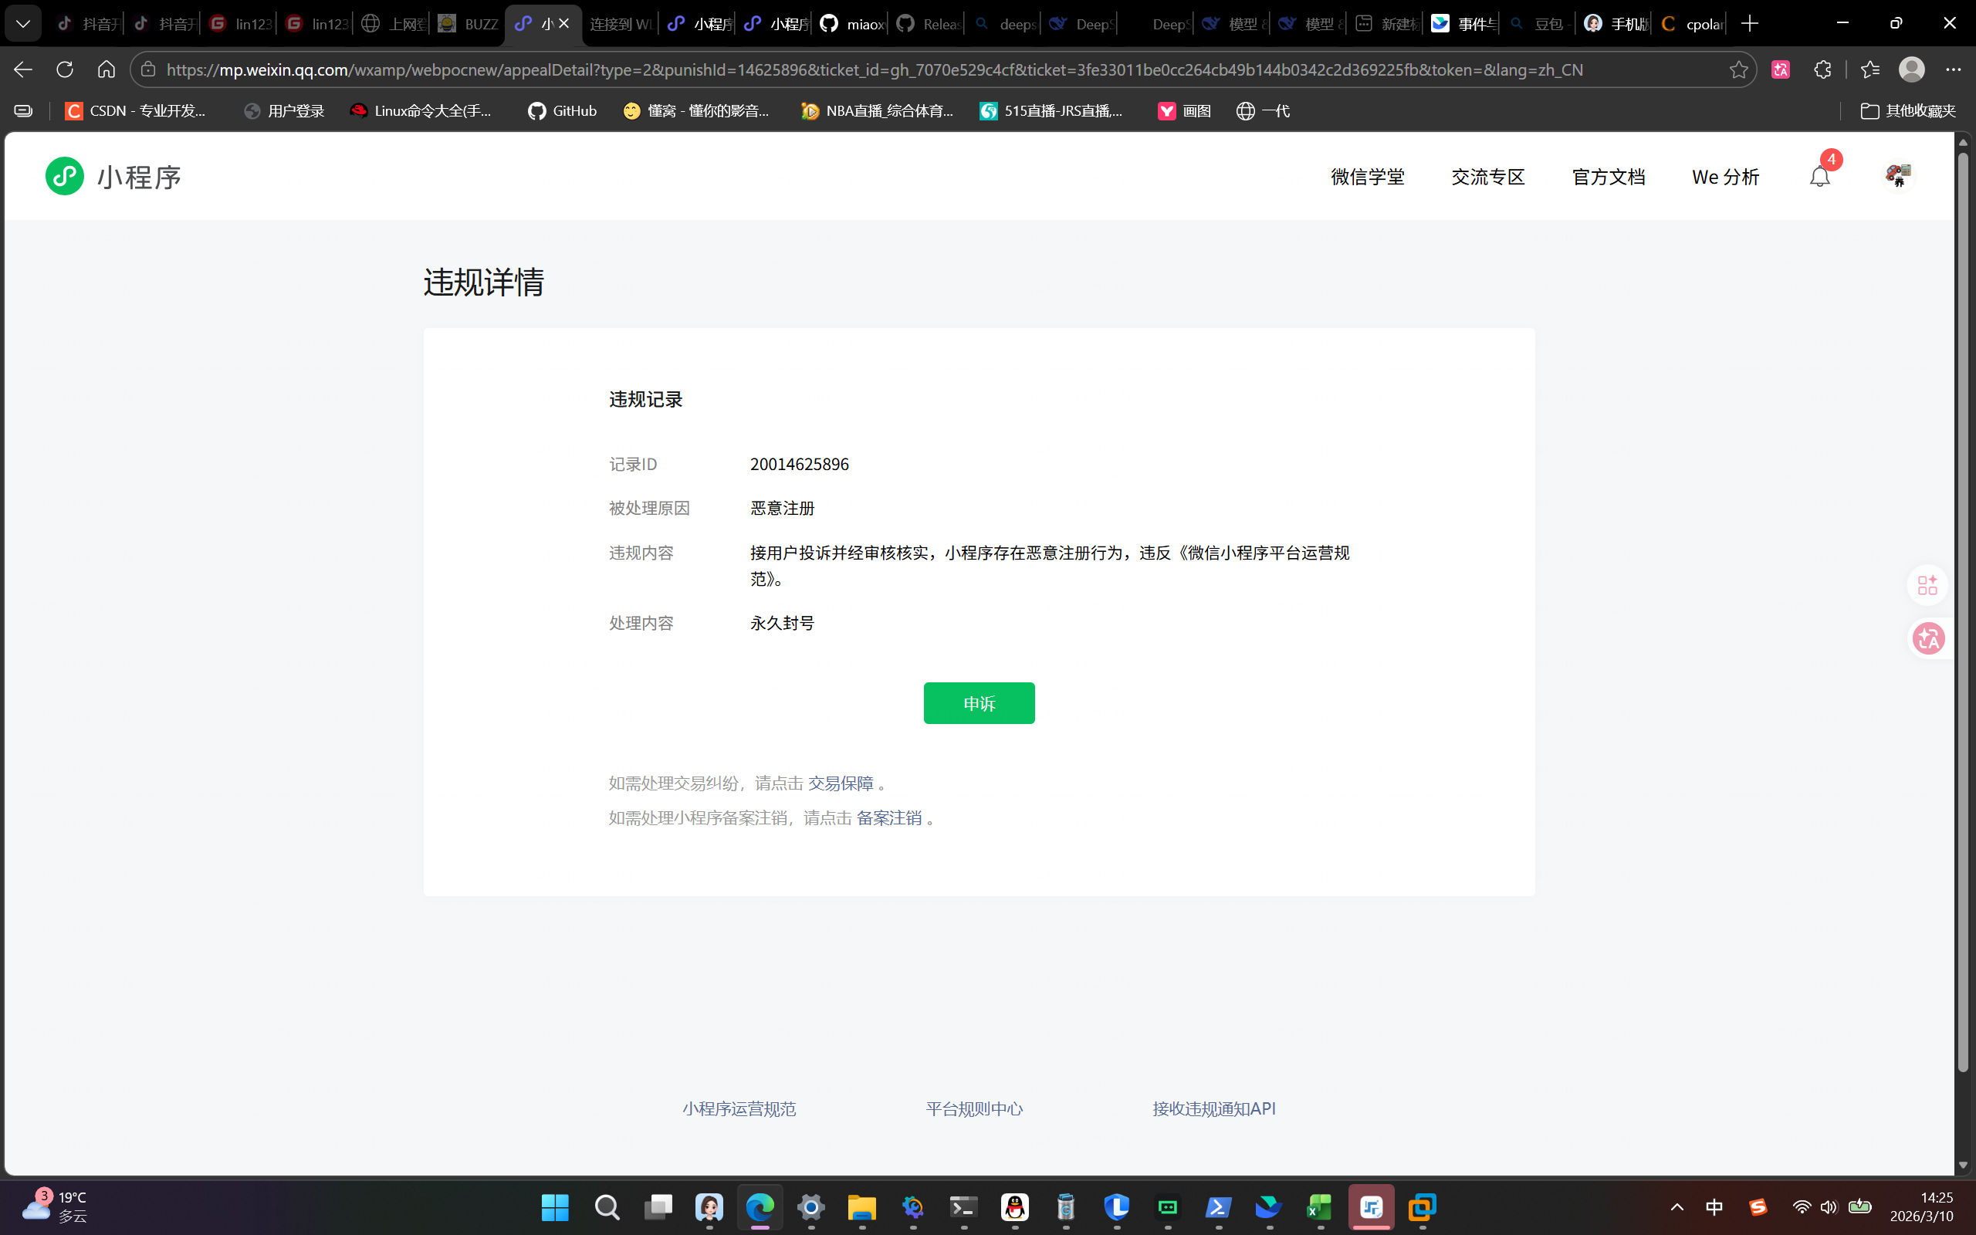1976x1235 pixels.
Task: Expand the tab search dropdown arrow
Action: [x=23, y=24]
